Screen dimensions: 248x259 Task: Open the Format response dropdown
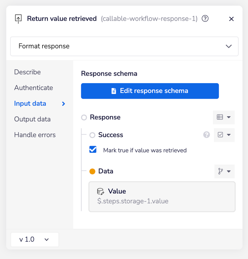tap(124, 46)
